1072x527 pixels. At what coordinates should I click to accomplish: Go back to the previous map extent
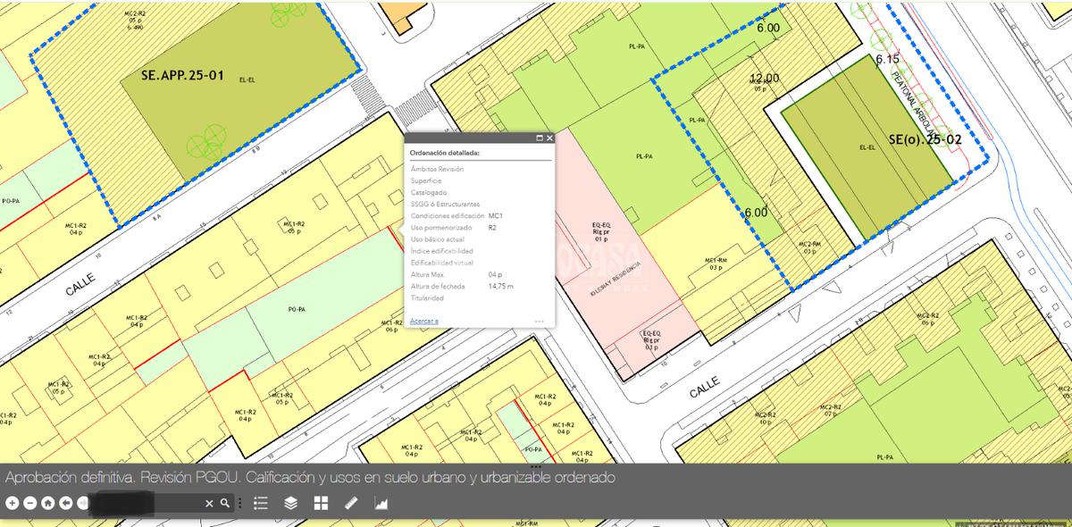pos(65,503)
